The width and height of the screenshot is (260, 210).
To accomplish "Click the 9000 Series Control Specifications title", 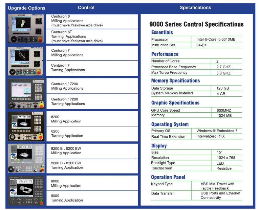I will coord(196,24).
